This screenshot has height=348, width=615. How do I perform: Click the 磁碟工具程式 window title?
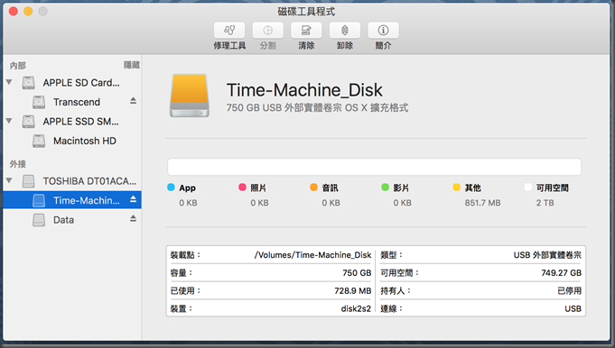tap(306, 12)
